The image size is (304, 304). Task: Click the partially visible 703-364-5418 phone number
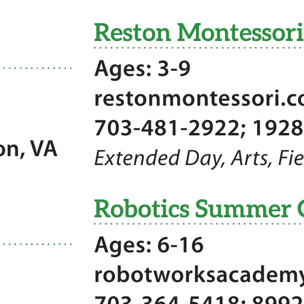pyautogui.click(x=168, y=300)
